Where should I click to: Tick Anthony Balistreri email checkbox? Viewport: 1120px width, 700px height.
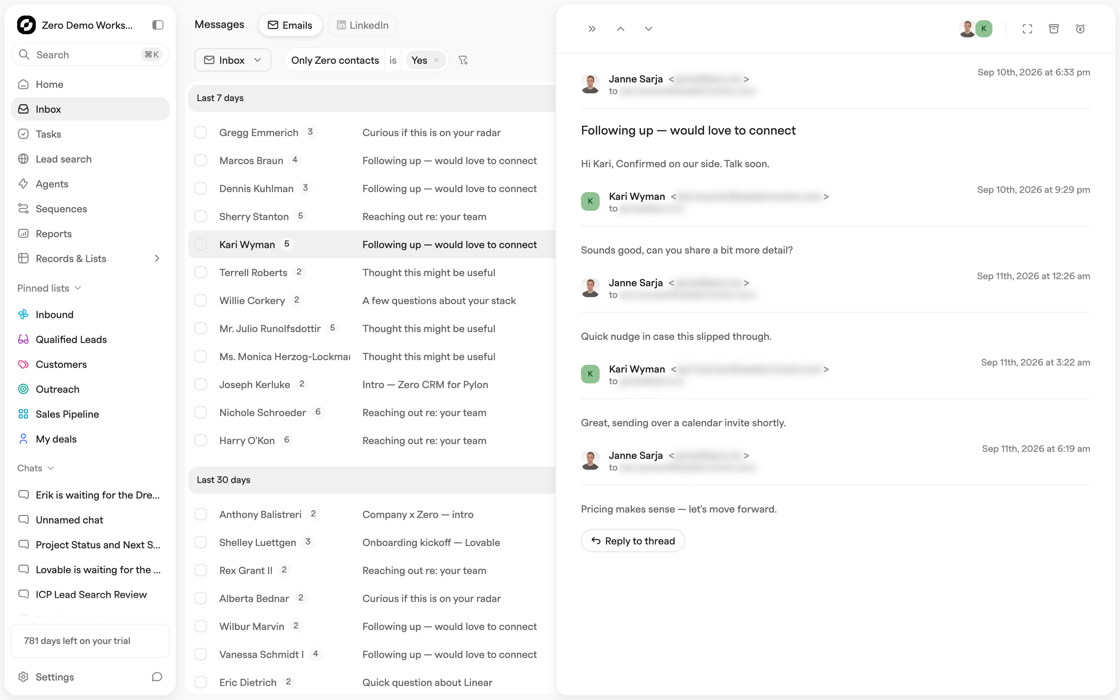pos(201,514)
